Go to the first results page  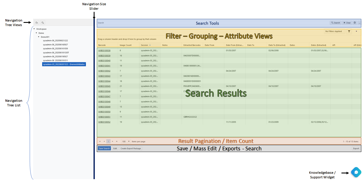(x=100, y=141)
